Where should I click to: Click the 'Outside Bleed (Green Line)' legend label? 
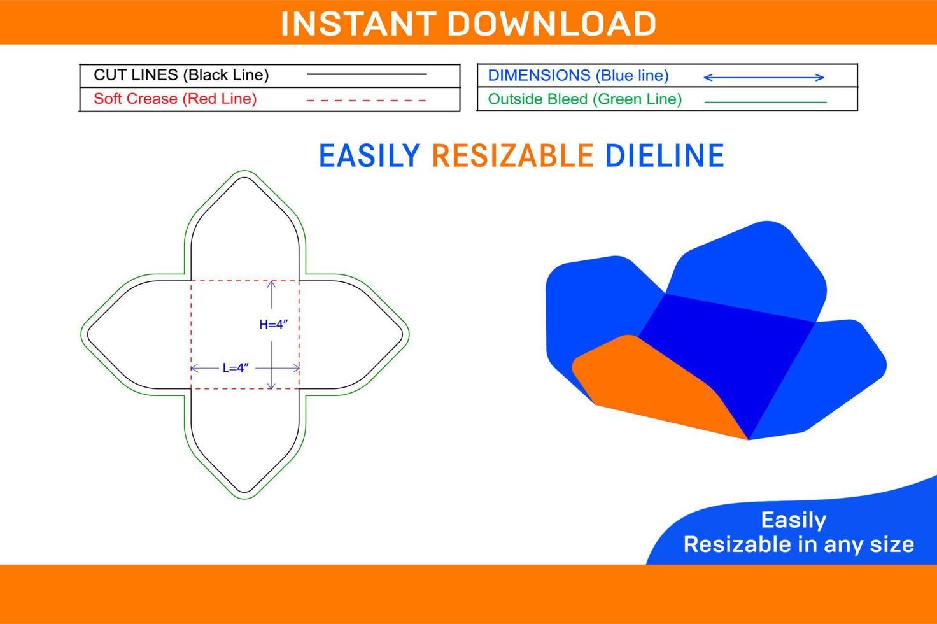pyautogui.click(x=584, y=99)
